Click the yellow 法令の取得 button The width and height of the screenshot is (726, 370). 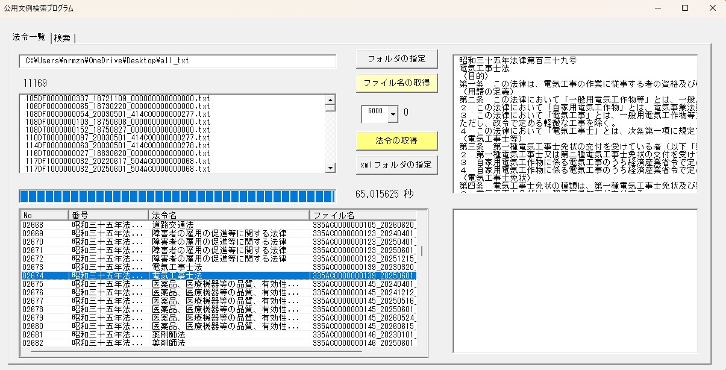(396, 140)
